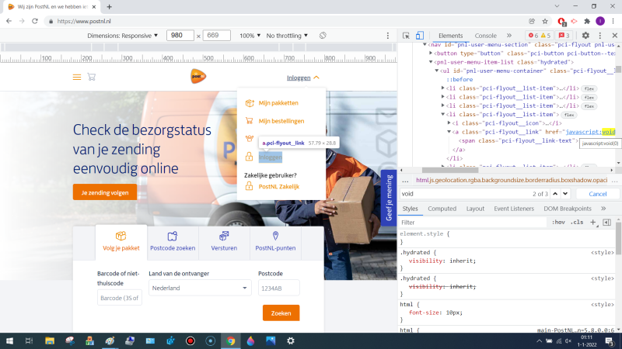This screenshot has height=349, width=622.
Task: Switch to the Console tab
Action: [x=485, y=36]
